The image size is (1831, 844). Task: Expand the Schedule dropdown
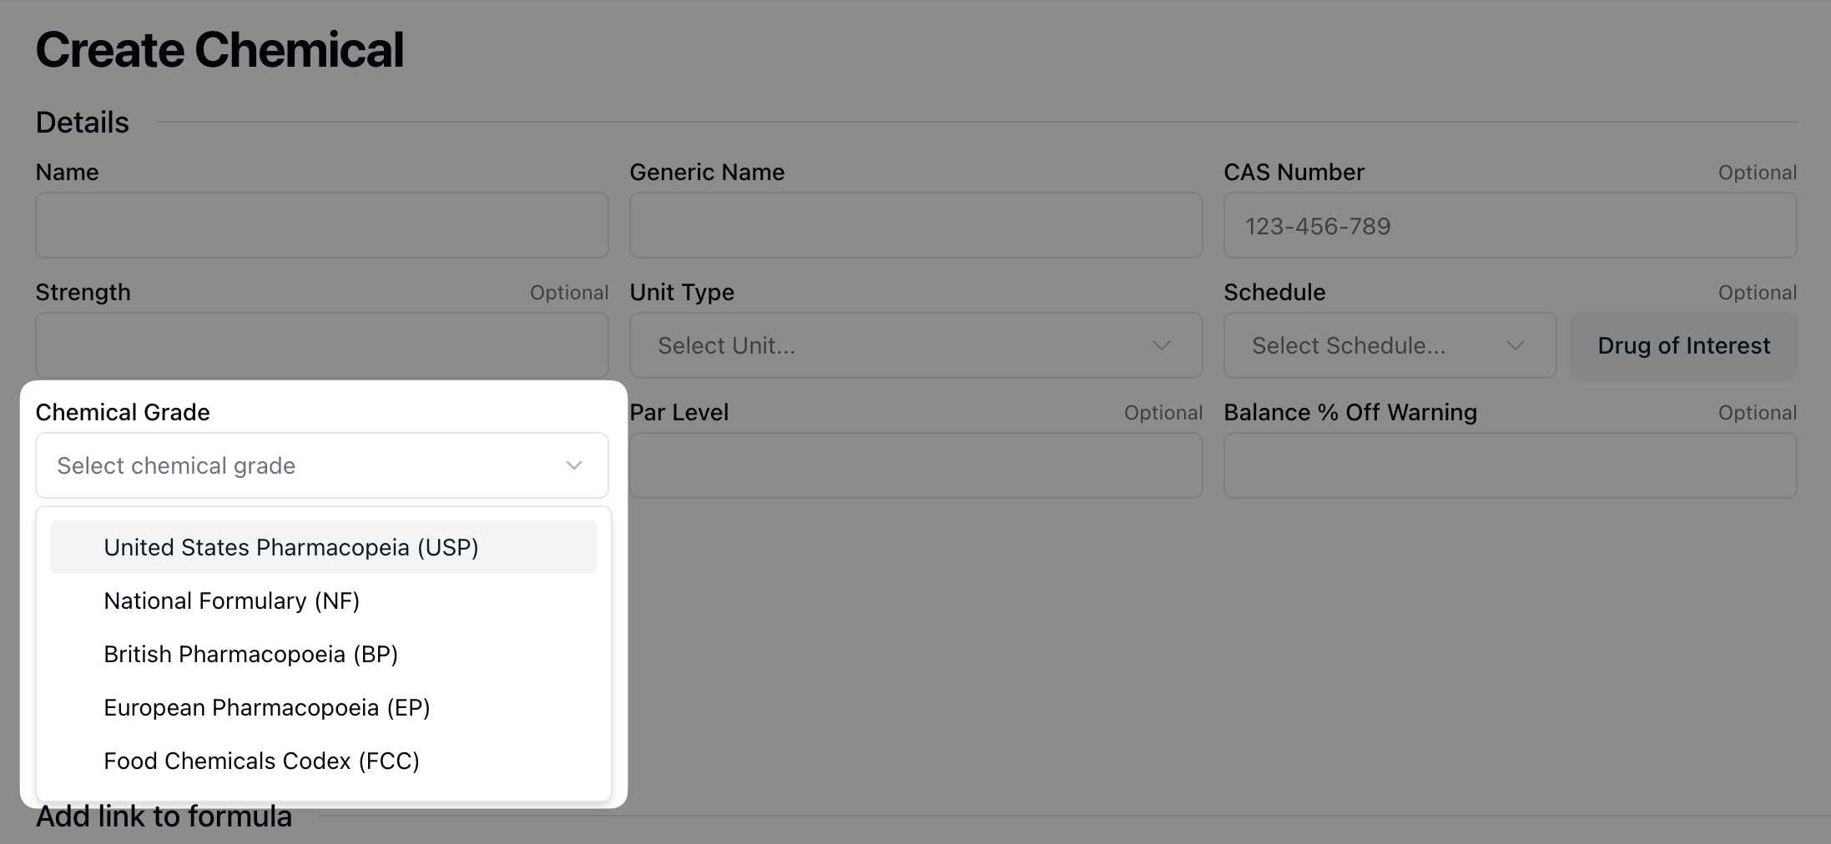(1389, 345)
